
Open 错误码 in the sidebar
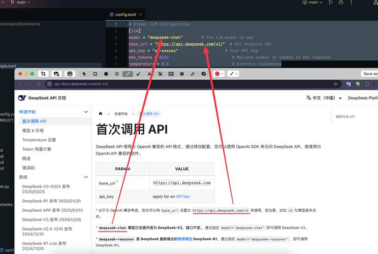point(28,168)
